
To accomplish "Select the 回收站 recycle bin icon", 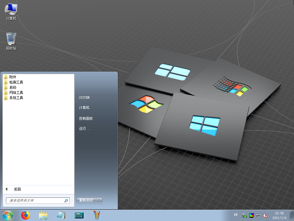I will point(11,41).
